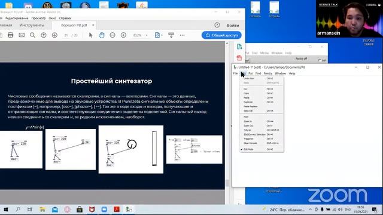Choose Duplicate from the Edit menu

tap(262, 102)
